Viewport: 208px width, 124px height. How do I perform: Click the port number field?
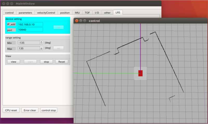tap(30, 30)
